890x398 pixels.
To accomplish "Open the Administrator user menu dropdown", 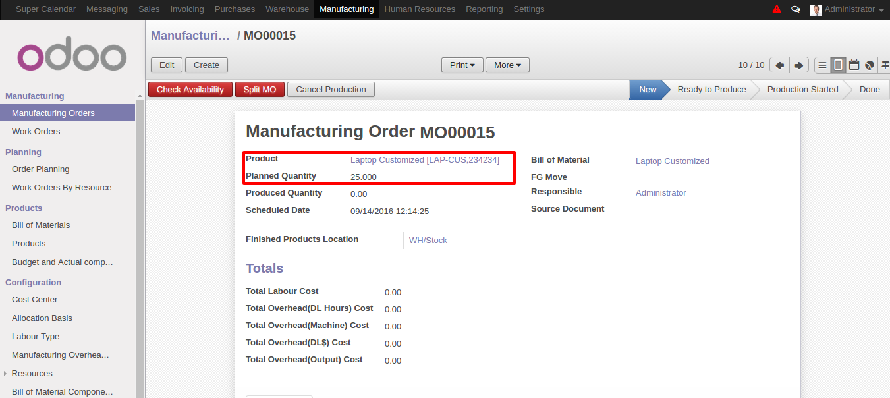I will [854, 9].
